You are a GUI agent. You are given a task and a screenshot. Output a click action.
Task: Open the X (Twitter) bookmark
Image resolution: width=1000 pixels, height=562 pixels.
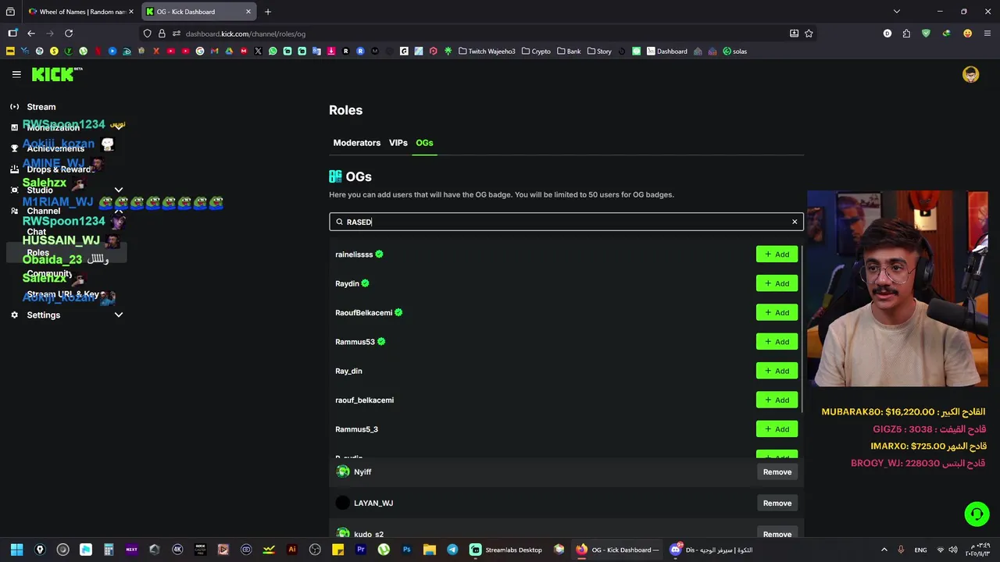258,52
